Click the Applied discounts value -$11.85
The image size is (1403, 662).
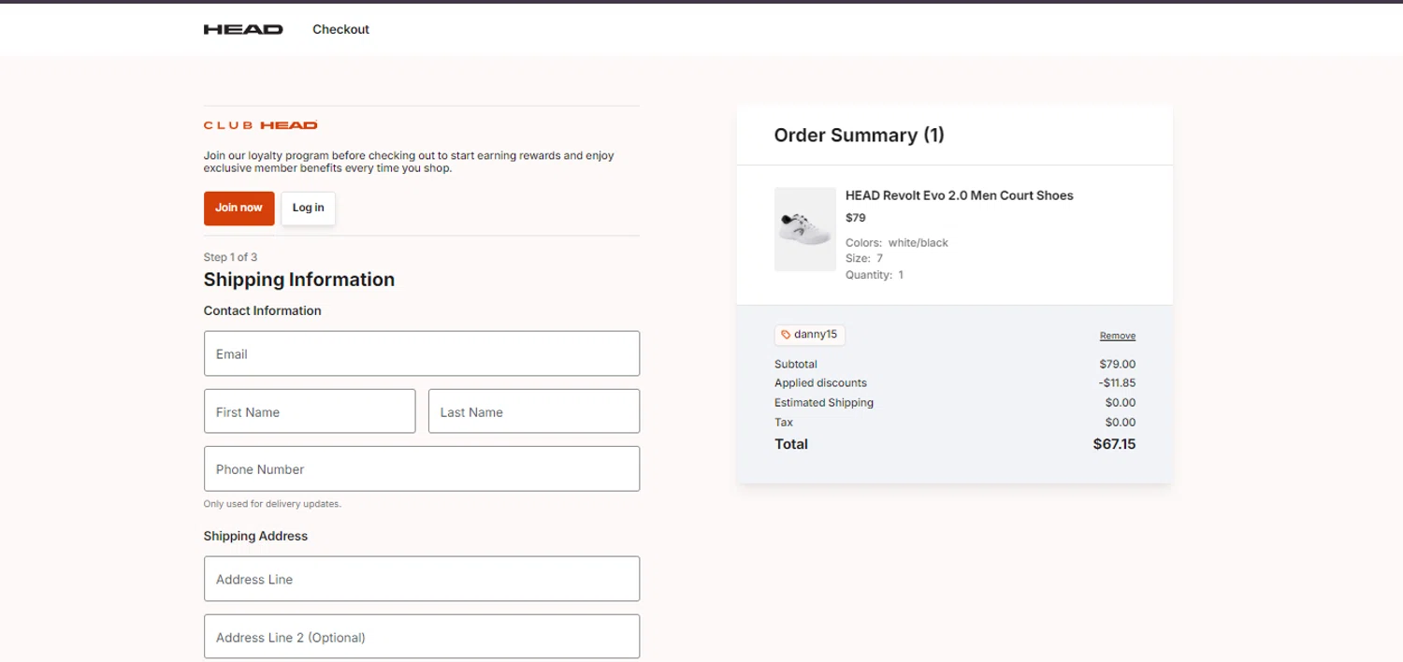point(1117,383)
